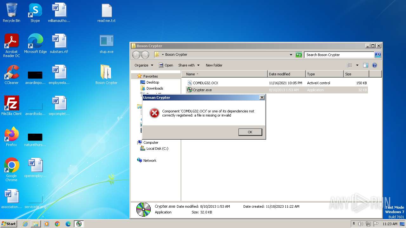Open the Recycle Bin desktop icon
The image size is (406, 228).
point(11,13)
